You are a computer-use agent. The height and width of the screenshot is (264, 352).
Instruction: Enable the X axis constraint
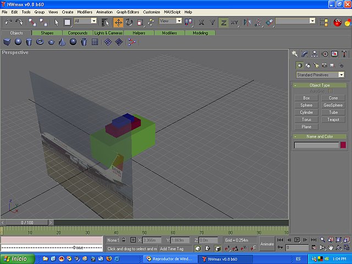pyautogui.click(x=201, y=22)
